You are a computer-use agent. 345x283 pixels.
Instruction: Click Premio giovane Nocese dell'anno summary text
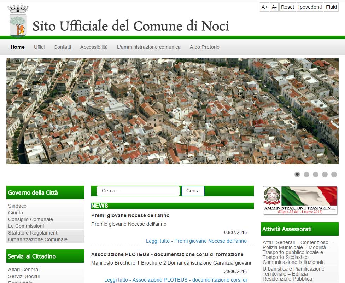click(129, 224)
